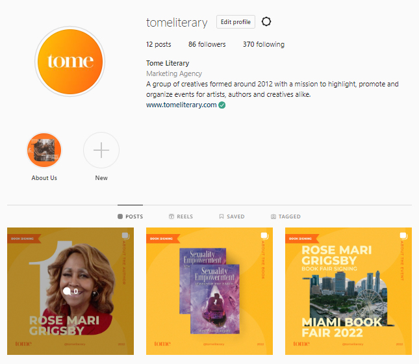Screen dimensions: 419x364
Task: Open www.tomeliterary.com link
Action: [181, 105]
